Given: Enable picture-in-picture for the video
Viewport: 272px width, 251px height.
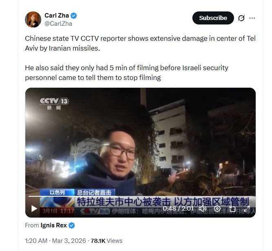Looking at the screenshot, I should click(232, 209).
